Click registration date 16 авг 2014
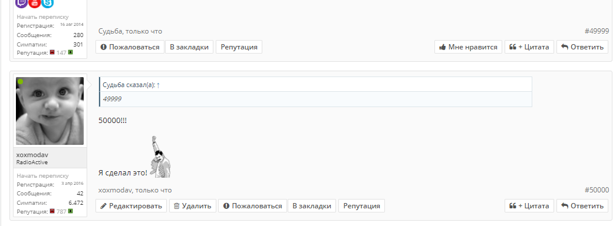This screenshot has width=616, height=226. [x=72, y=24]
